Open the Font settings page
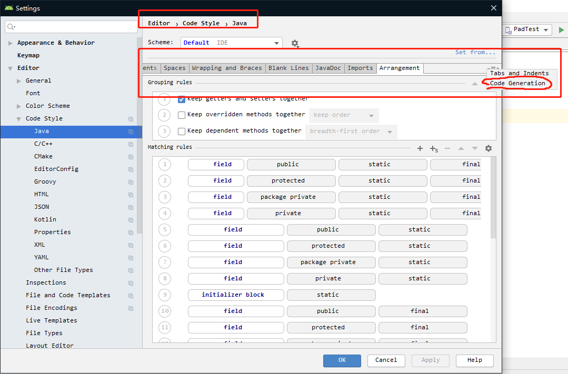 [x=33, y=94]
